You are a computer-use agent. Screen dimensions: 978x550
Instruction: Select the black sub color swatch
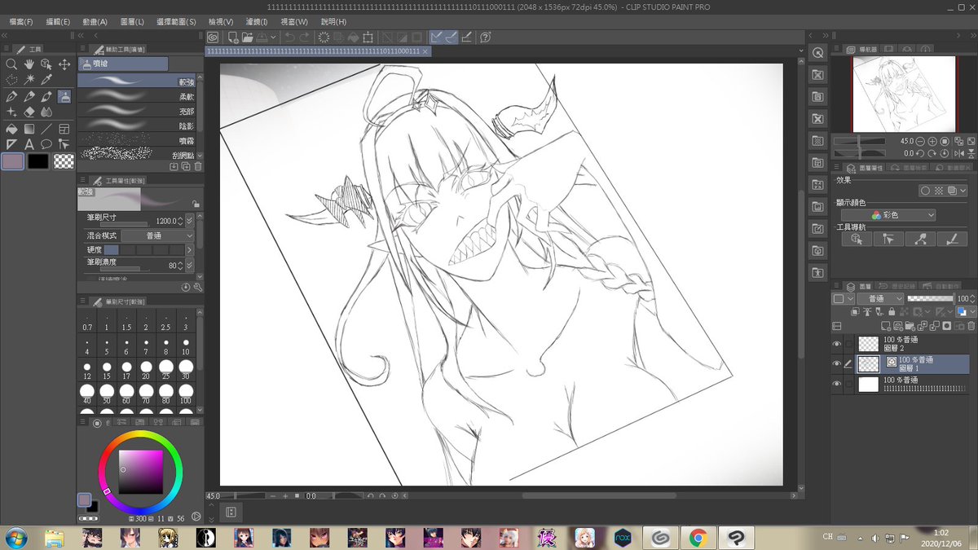pos(38,161)
